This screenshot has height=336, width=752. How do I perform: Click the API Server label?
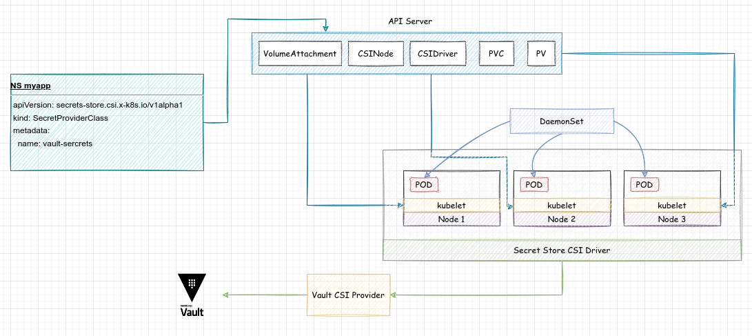(409, 21)
